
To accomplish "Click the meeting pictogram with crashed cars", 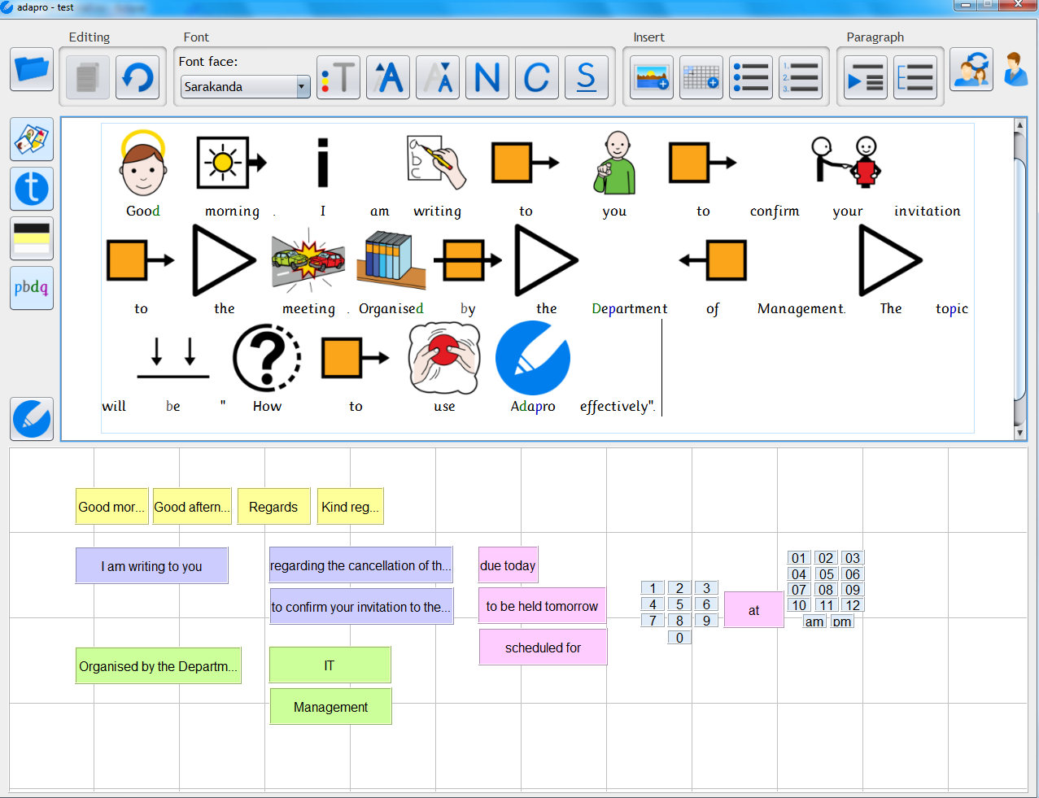I will (308, 260).
